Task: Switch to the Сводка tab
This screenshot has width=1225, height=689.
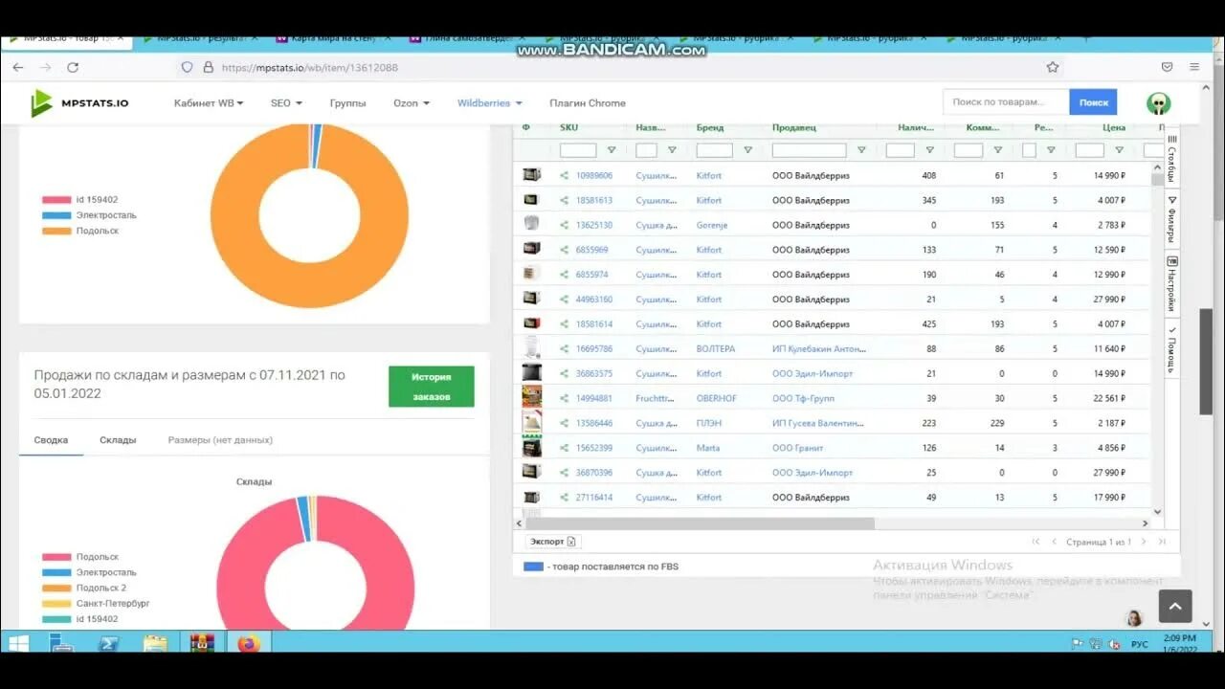Action: tap(51, 440)
